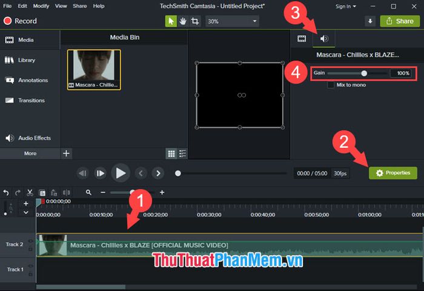The image size is (424, 291).
Task: Open the File menu
Action: coord(7,6)
